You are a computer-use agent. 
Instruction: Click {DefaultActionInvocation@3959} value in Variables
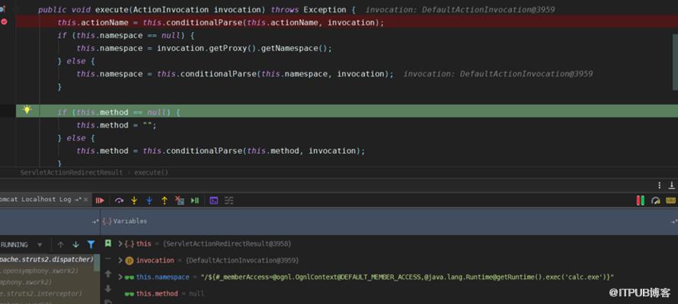click(242, 261)
